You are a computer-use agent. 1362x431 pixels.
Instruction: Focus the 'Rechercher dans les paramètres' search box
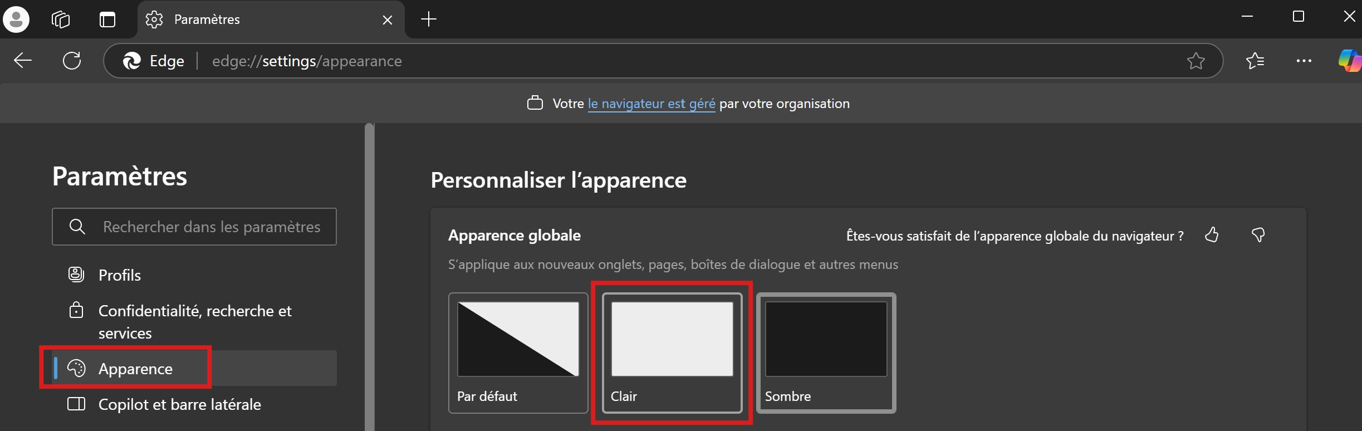[194, 227]
